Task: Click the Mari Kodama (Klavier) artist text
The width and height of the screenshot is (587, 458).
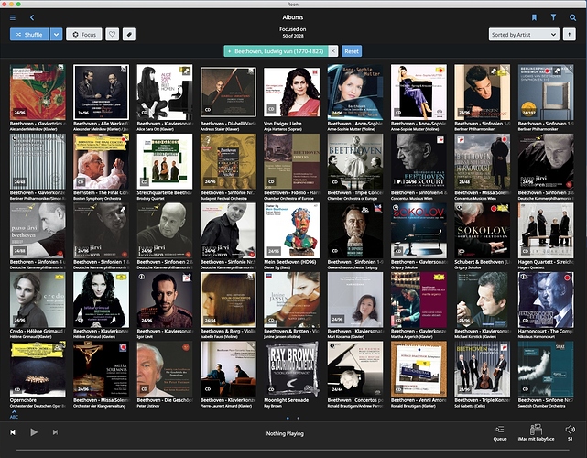Action: click(x=346, y=337)
